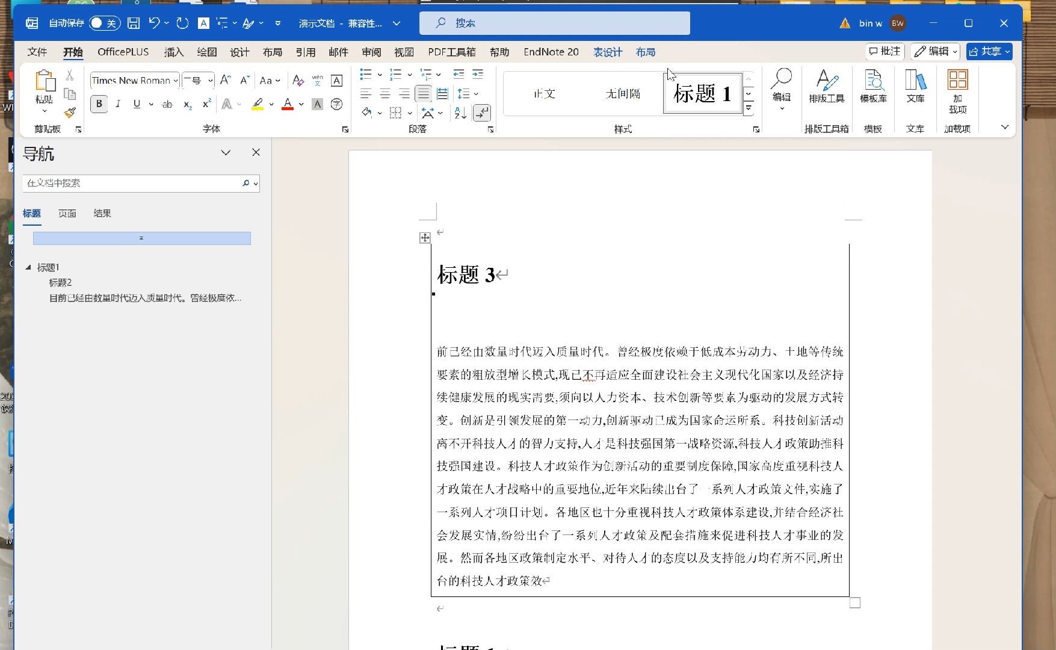This screenshot has height=650, width=1056.
Task: Open the Times New Roman font dropdown
Action: click(175, 80)
